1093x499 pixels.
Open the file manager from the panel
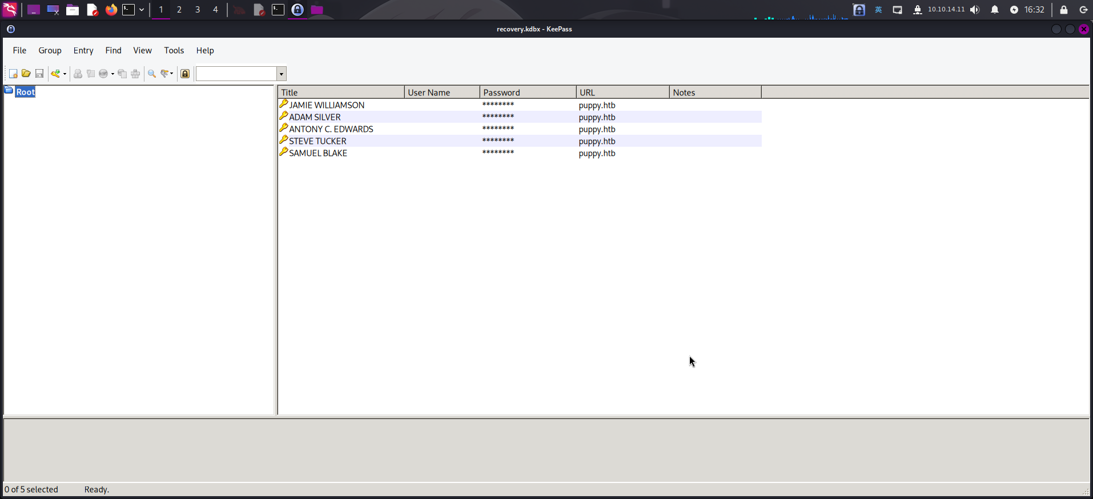pos(73,10)
